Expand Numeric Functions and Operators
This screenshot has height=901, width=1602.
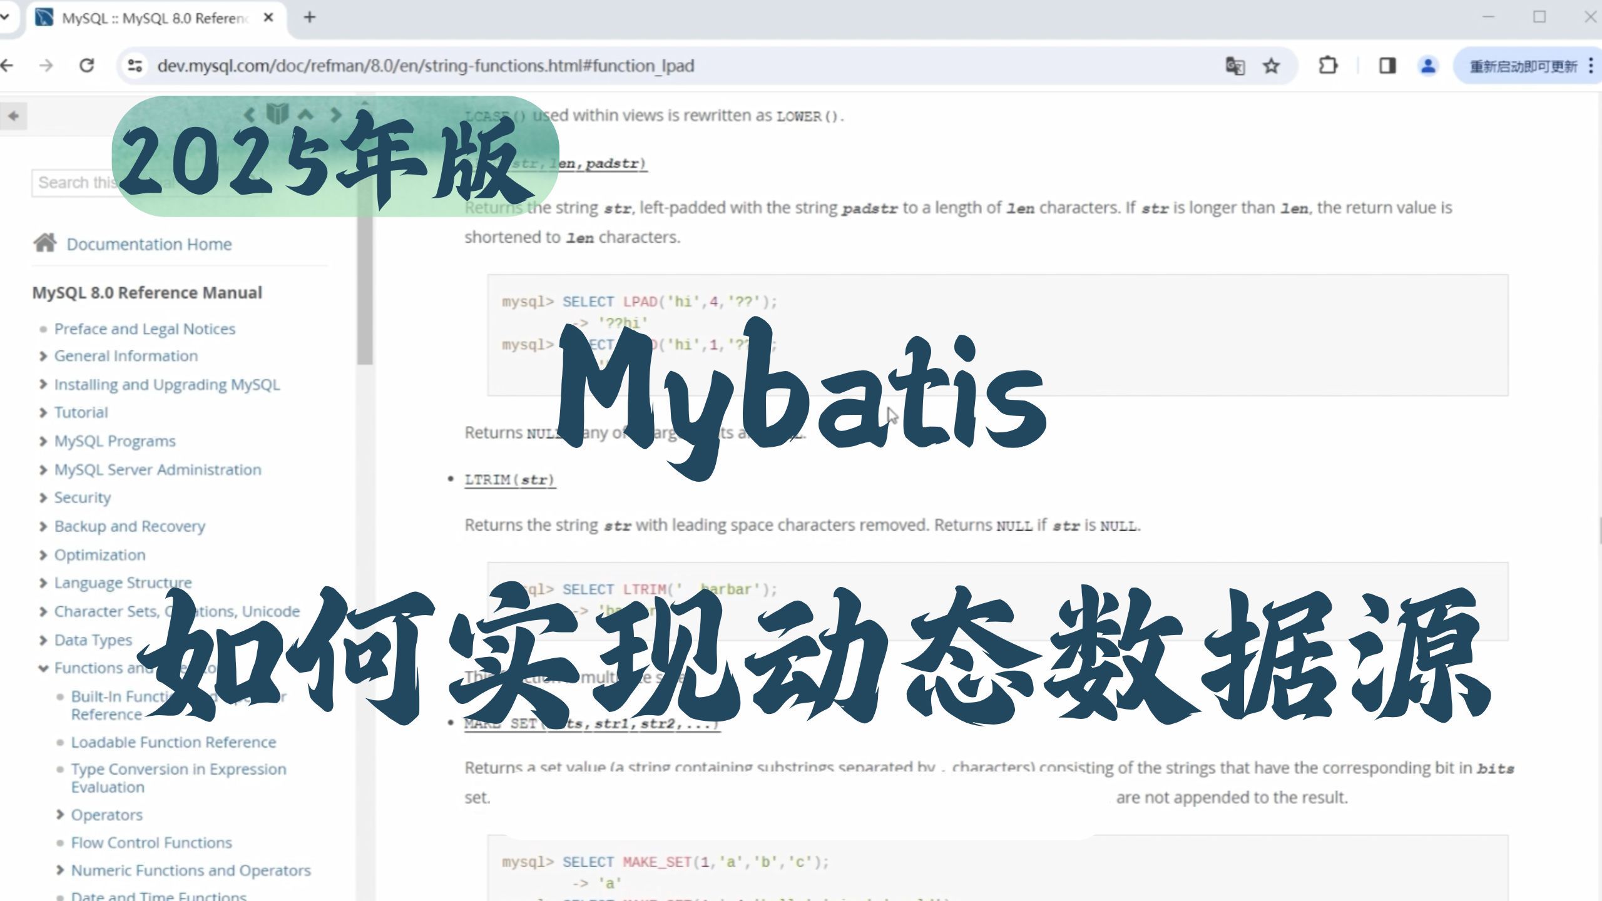tap(59, 870)
